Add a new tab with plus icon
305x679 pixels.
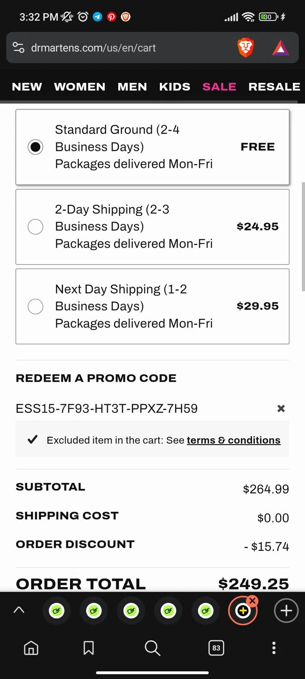[286, 611]
